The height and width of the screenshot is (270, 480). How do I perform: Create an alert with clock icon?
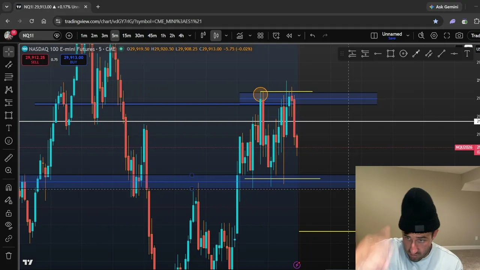click(x=276, y=36)
